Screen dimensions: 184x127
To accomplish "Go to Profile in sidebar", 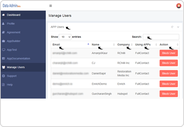I will coord(23,24).
